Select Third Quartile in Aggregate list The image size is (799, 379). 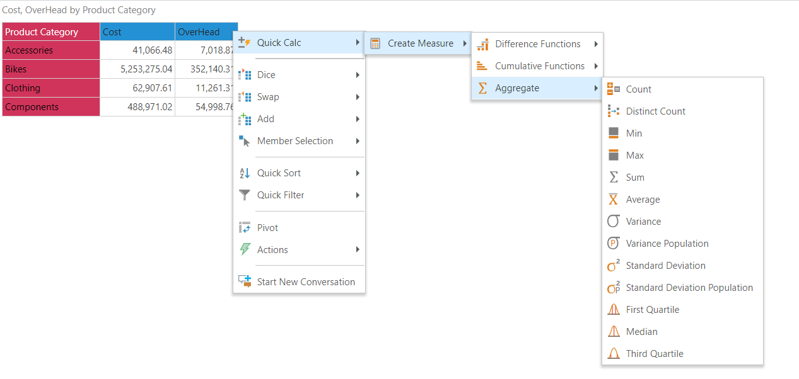coord(654,354)
